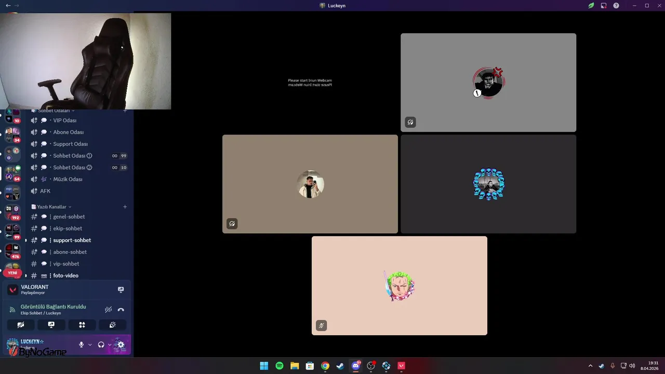The height and width of the screenshot is (374, 665).
Task: Open the activities launcher button
Action: click(82, 325)
